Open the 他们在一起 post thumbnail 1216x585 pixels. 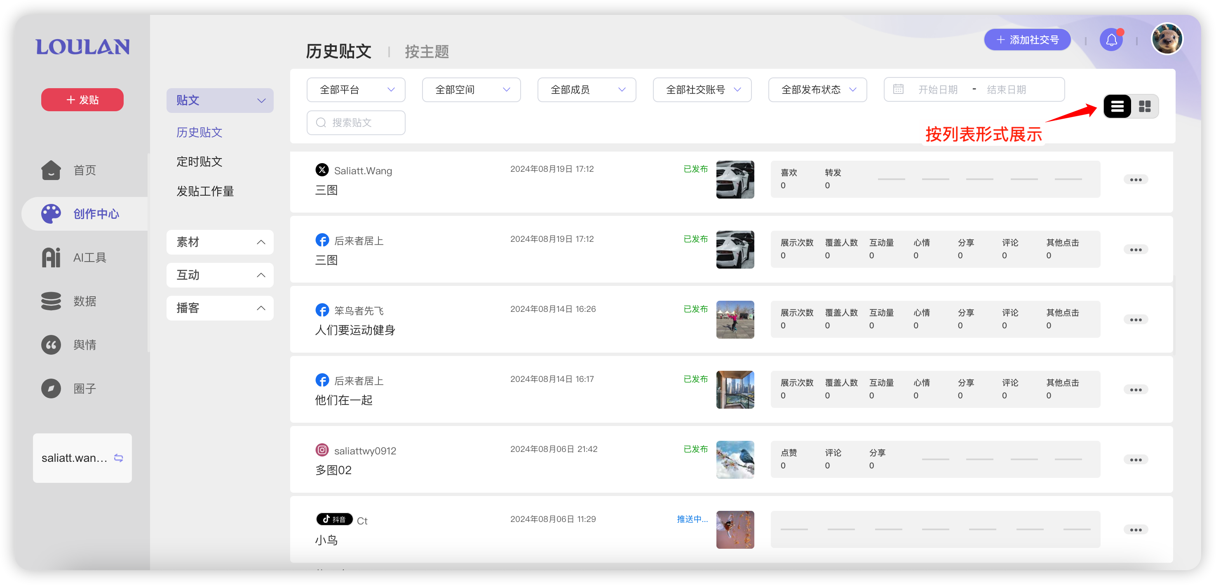(735, 390)
